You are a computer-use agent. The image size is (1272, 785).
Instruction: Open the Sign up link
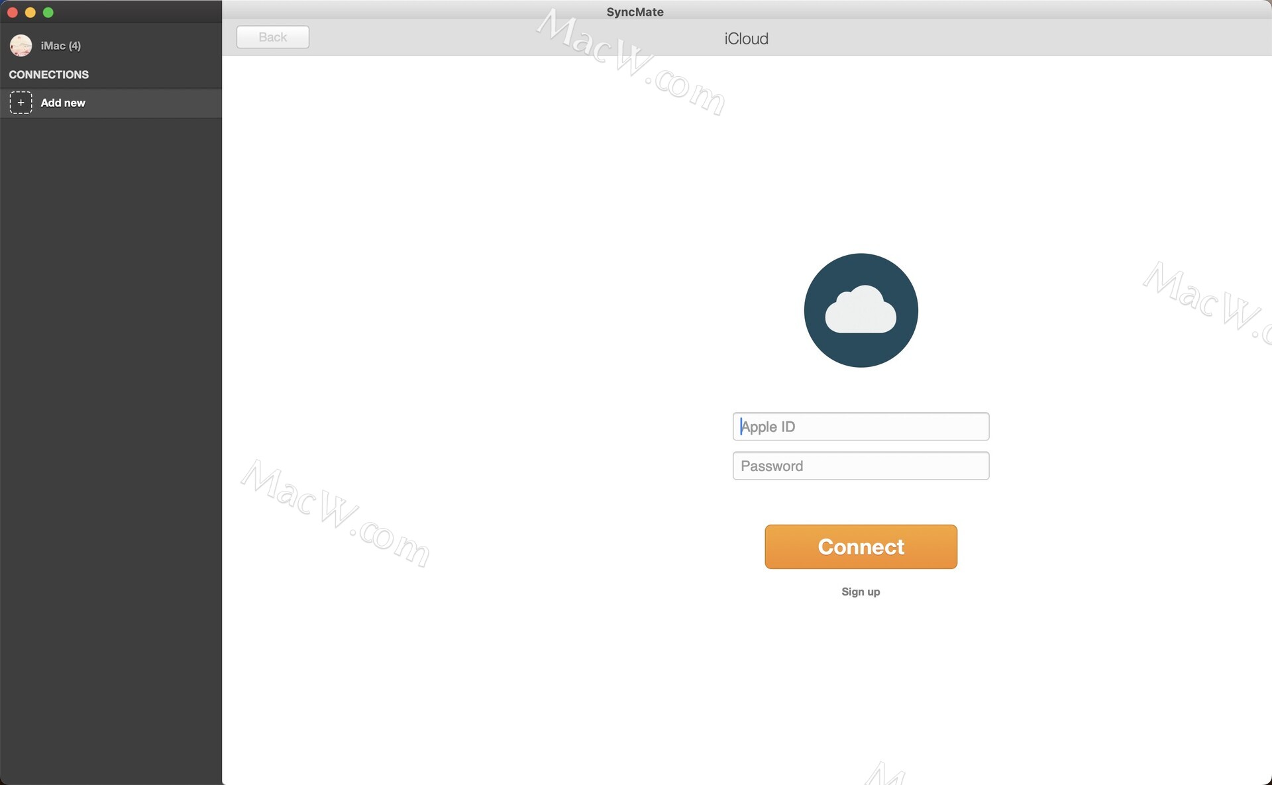click(861, 592)
